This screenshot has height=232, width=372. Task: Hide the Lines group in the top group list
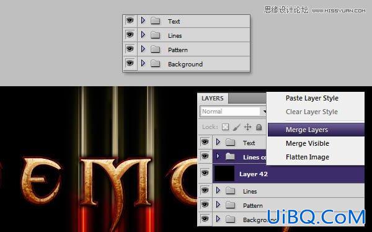pos(130,35)
